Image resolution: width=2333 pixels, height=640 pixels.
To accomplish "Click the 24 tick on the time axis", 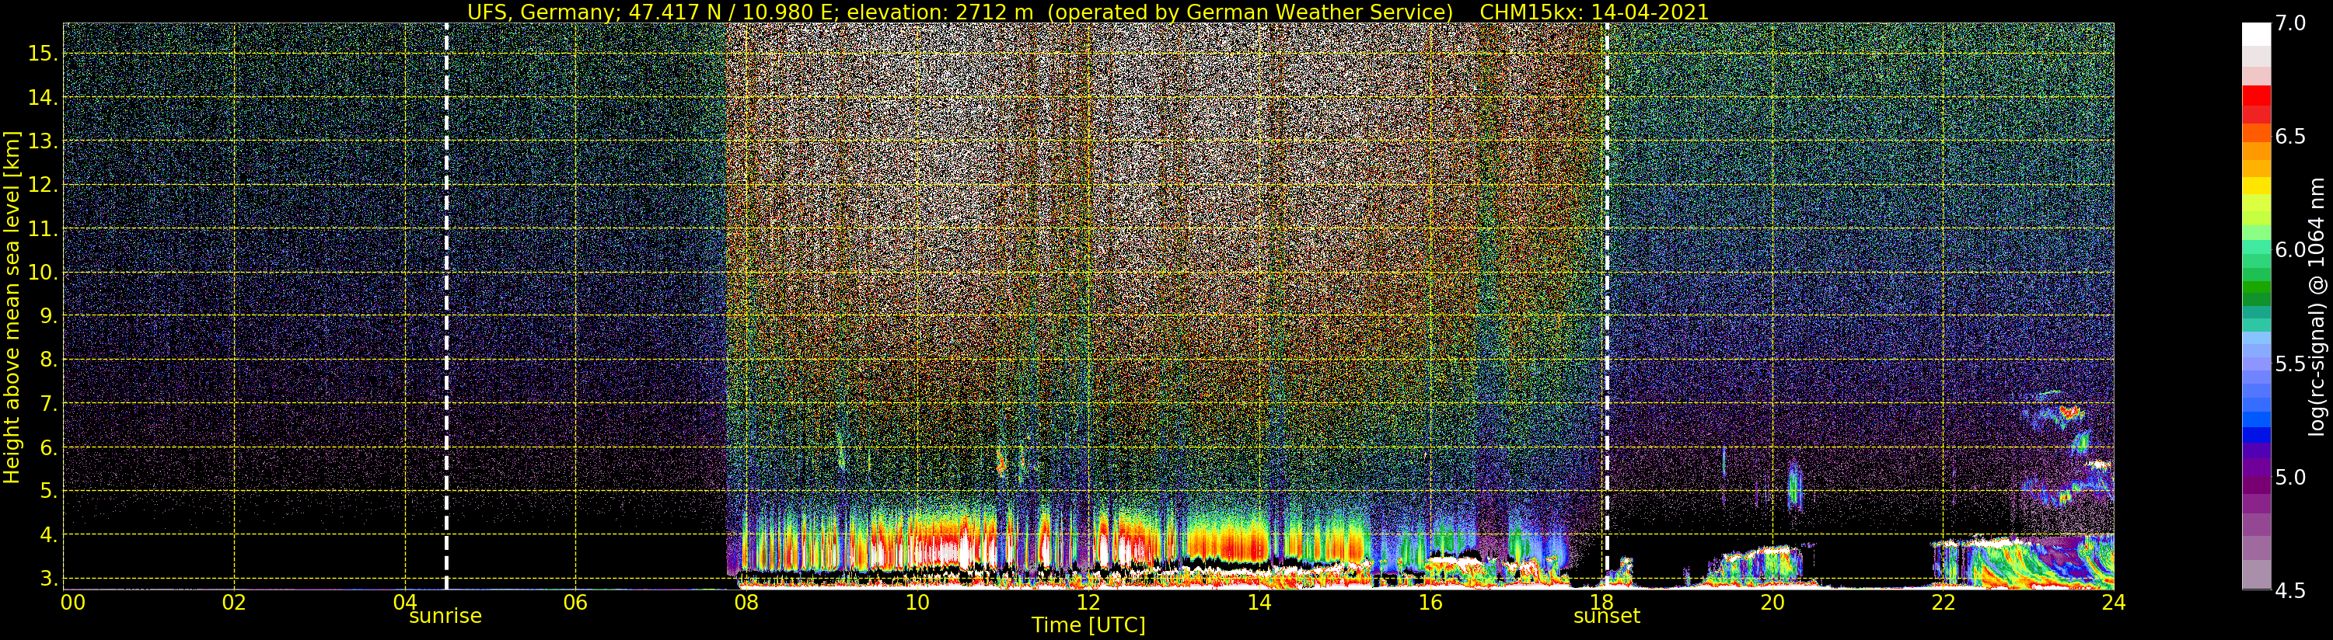I will [2113, 603].
